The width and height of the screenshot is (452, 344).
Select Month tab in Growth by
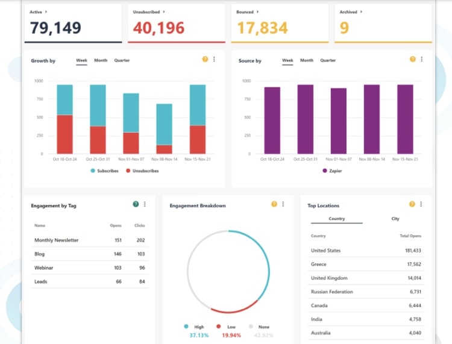coord(101,60)
